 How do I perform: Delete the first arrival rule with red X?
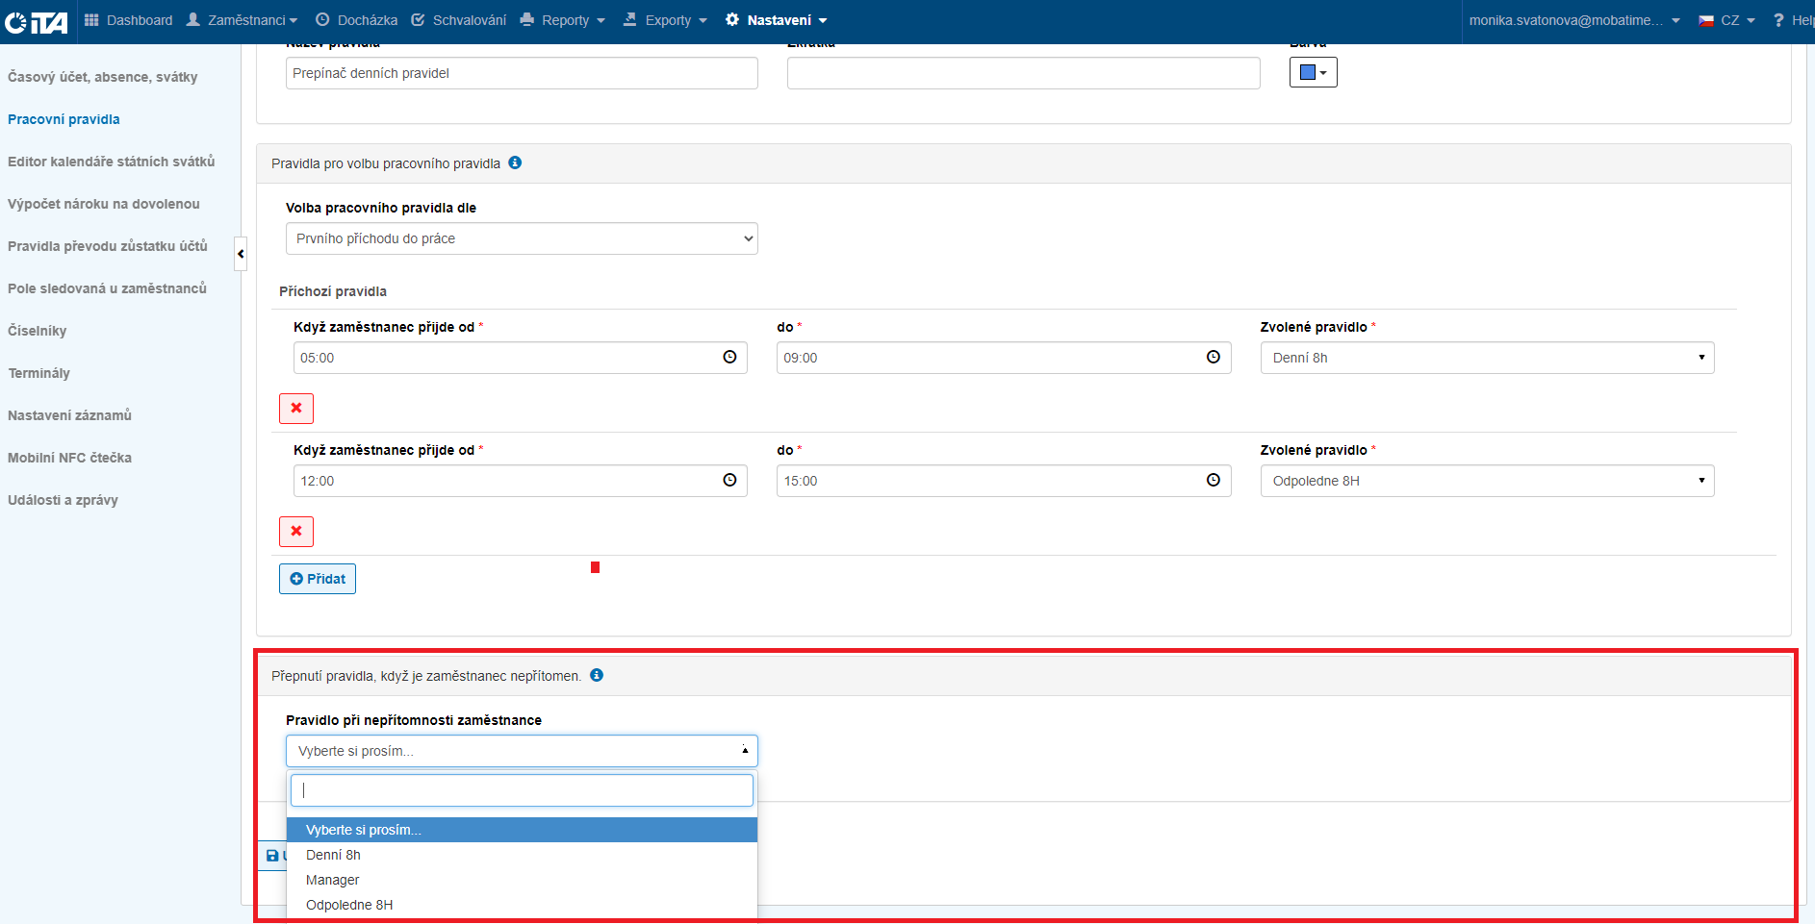[296, 409]
